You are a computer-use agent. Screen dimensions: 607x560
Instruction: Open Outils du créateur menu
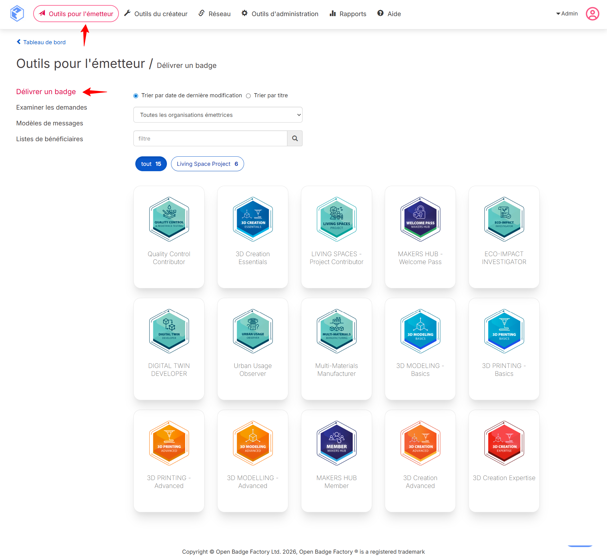coord(156,14)
